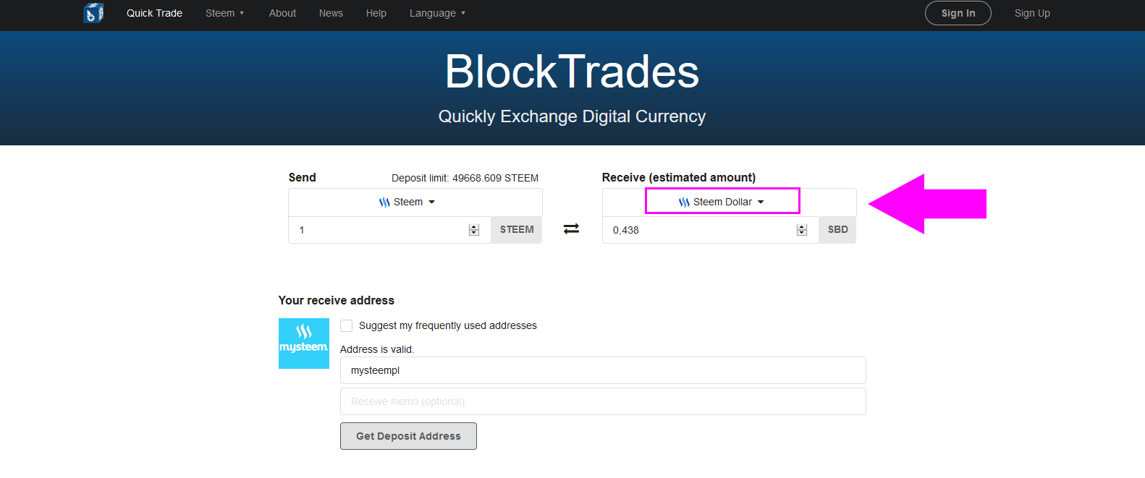
Task: Click the Your receive address heading
Action: (x=337, y=300)
